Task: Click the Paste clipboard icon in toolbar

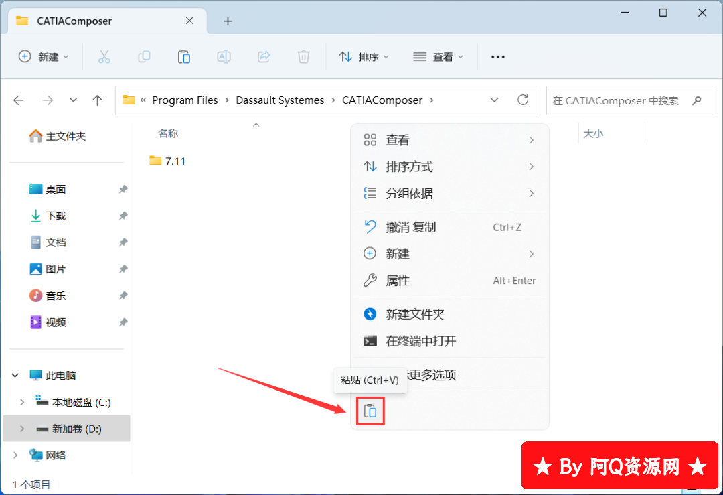Action: pyautogui.click(x=184, y=57)
